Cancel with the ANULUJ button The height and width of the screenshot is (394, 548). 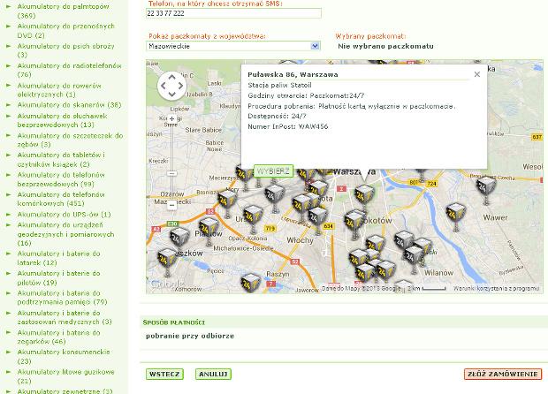(x=213, y=374)
